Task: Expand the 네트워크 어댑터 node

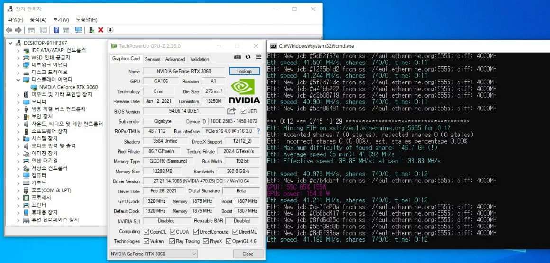Action: click(x=18, y=65)
